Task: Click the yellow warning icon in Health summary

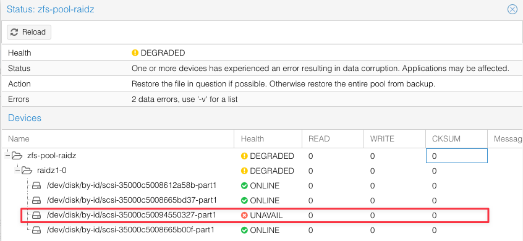Action: coord(135,53)
